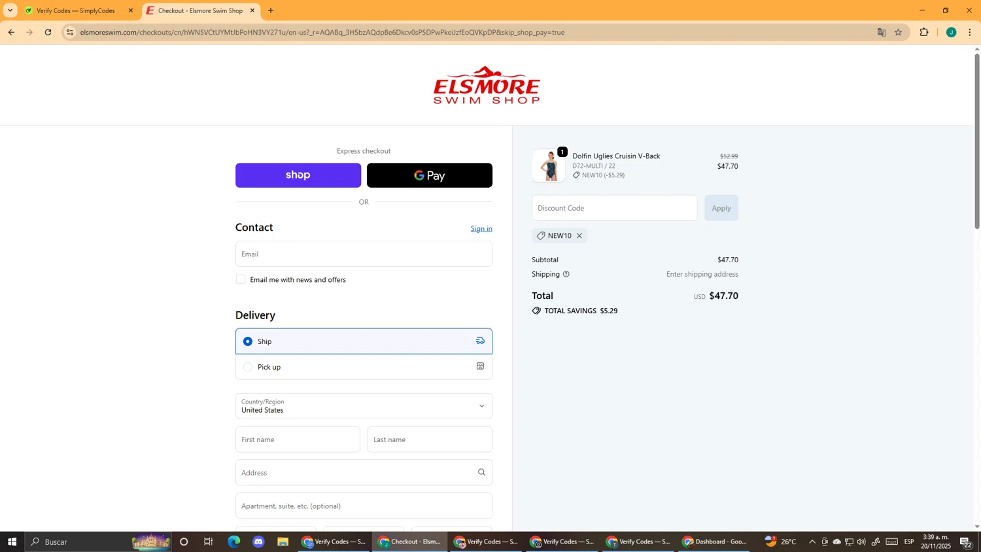
Task: Click the Shop Pay express checkout button
Action: point(298,175)
